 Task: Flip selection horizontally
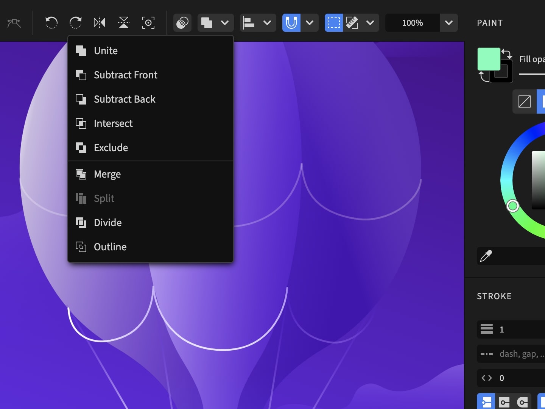coord(100,23)
